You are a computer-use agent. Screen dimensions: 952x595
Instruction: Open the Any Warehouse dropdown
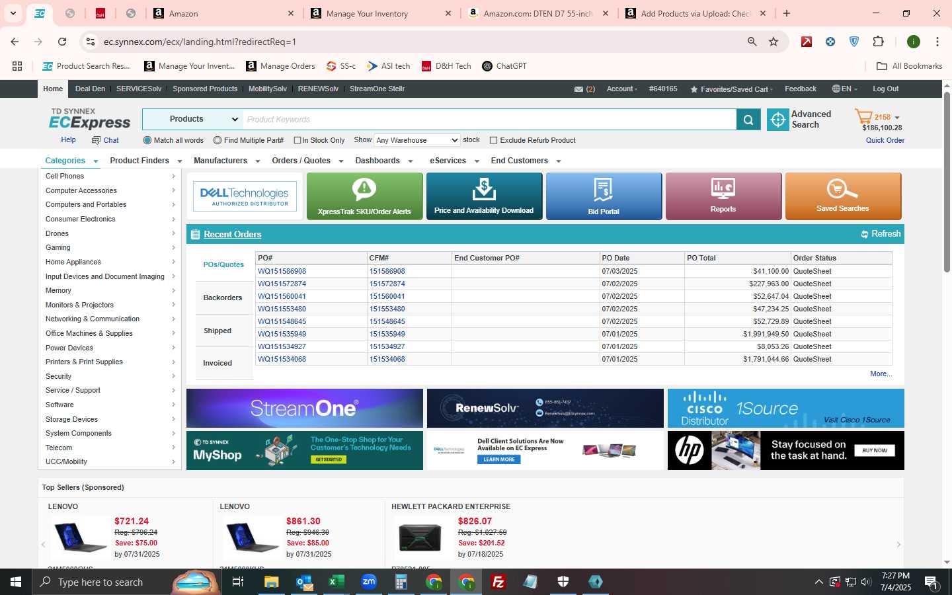pos(417,140)
